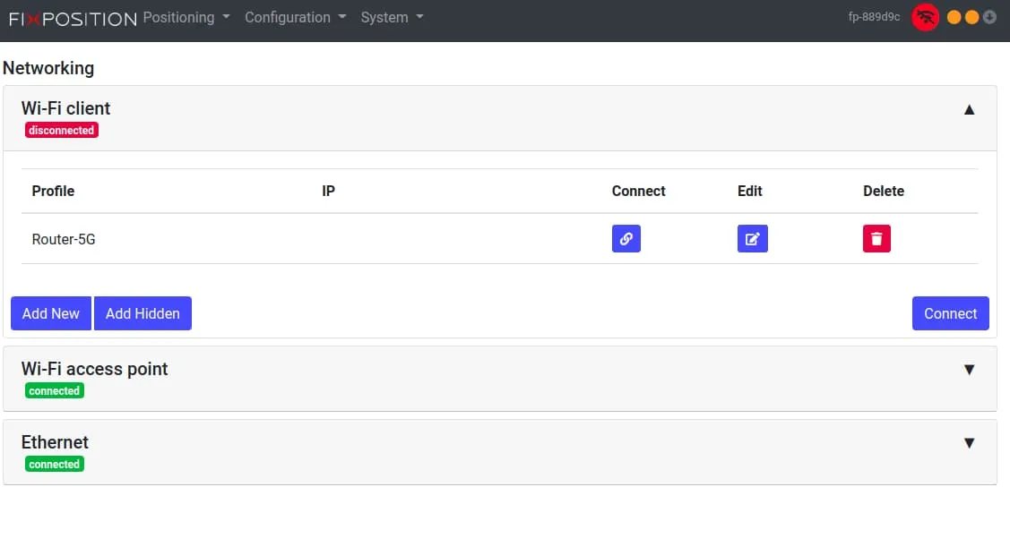
Task: Expand the Ethernet section
Action: coord(969,443)
